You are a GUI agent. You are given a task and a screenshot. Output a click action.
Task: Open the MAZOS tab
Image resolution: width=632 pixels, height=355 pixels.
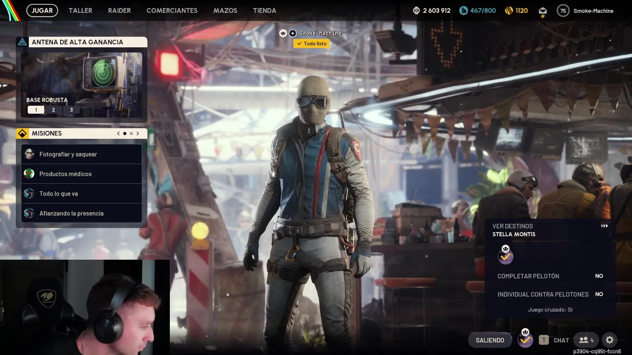225,10
